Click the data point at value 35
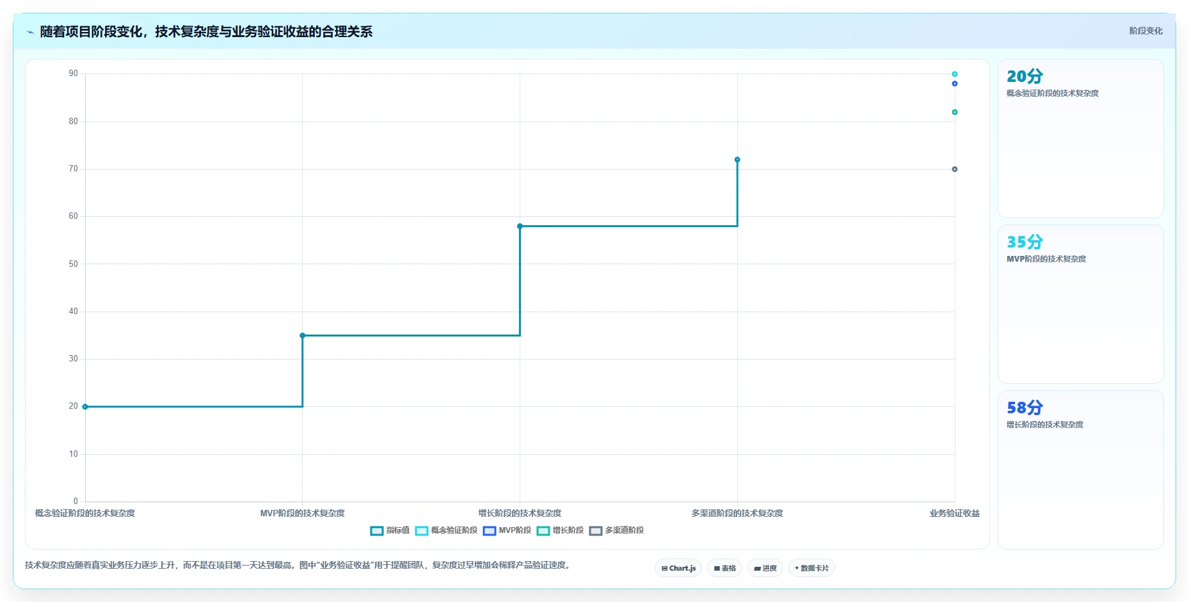This screenshot has width=1189, height=602. pyautogui.click(x=303, y=335)
